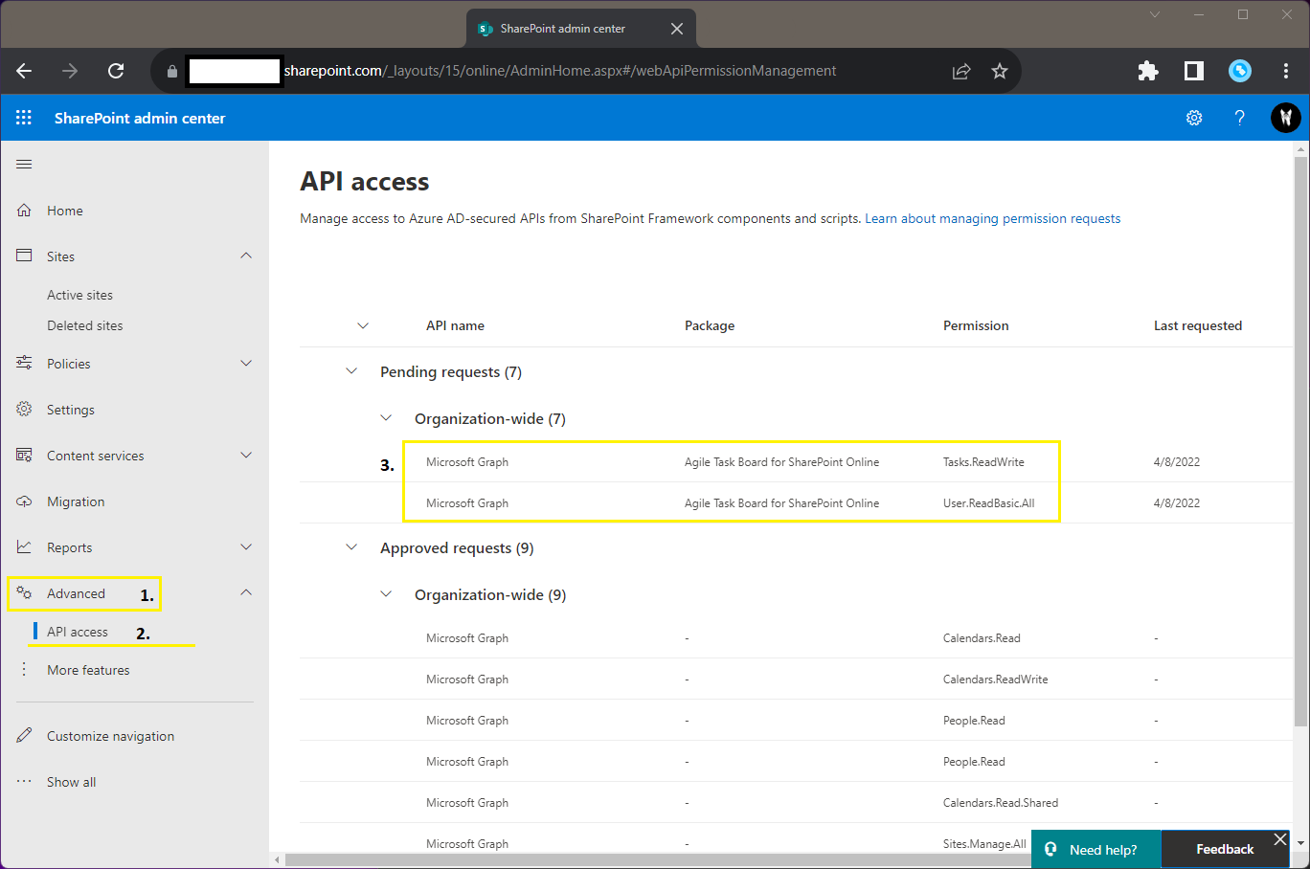
Task: Go back in browser history
Action: (x=24, y=71)
